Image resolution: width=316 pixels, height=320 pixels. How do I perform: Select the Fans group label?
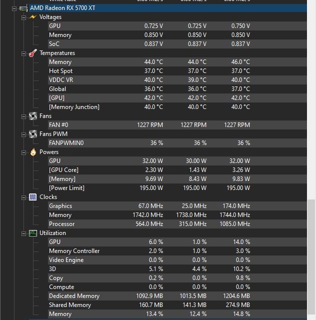pyautogui.click(x=45, y=116)
